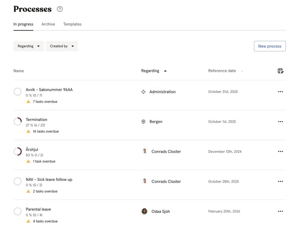Image resolution: width=291 pixels, height=227 pixels.
Task: Click the 2 tasks overdue text
Action: [x=45, y=191]
